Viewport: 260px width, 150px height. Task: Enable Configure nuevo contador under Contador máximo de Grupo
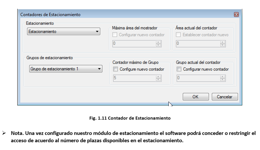coord(116,69)
